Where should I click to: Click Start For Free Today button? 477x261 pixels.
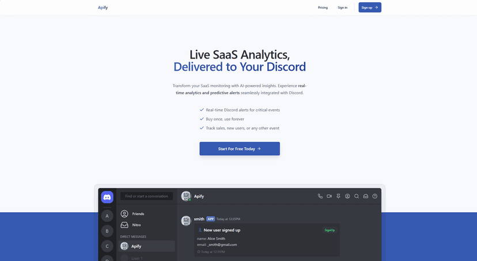[240, 149]
